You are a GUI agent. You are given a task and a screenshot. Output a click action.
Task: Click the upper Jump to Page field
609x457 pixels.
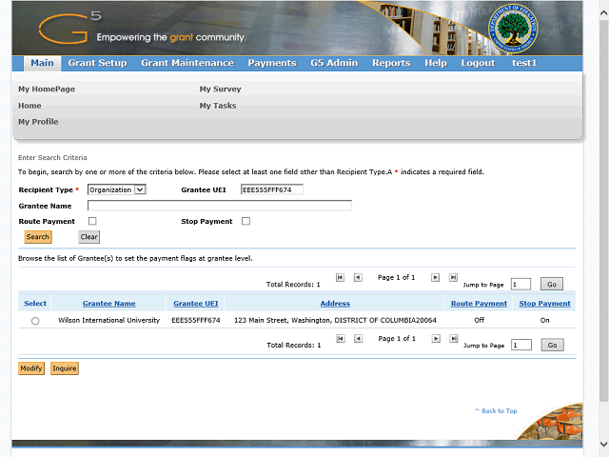coord(521,284)
